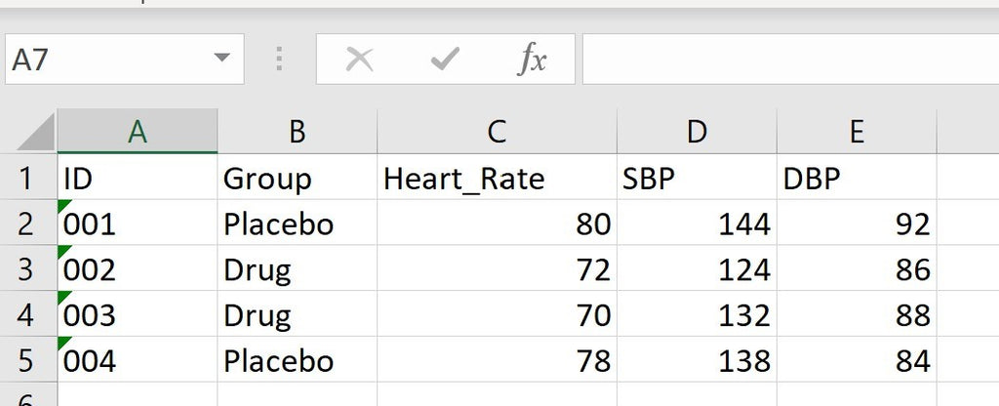This screenshot has height=406, width=999.
Task: Select column C header
Action: coord(497,132)
